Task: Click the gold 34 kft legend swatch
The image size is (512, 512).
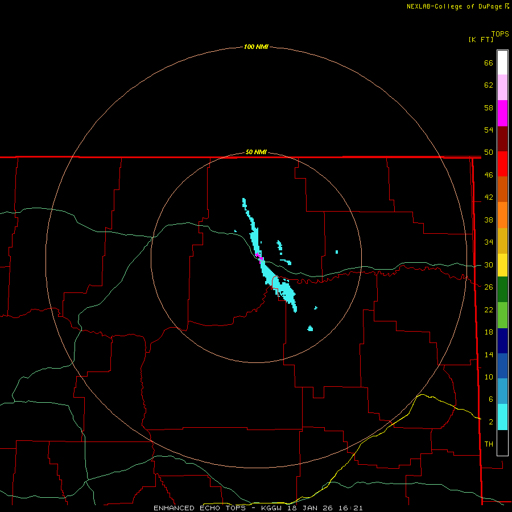Action: pos(502,241)
